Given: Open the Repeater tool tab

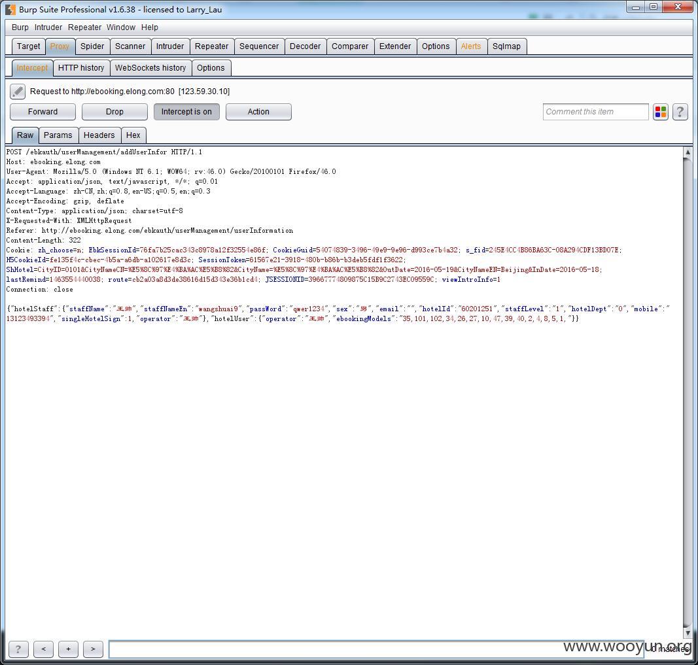Looking at the screenshot, I should (x=211, y=46).
